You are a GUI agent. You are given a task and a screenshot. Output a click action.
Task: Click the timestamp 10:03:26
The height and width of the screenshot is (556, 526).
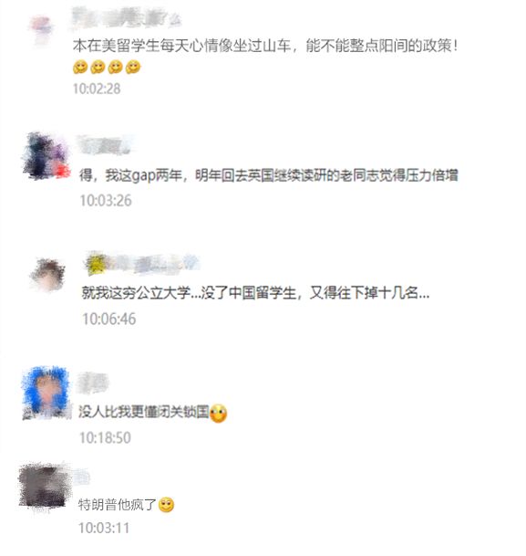[106, 201]
